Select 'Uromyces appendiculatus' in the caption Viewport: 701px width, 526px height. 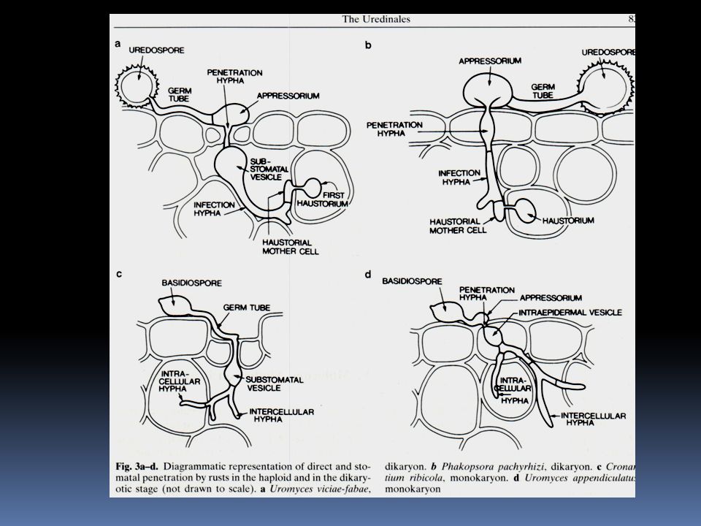(579, 478)
